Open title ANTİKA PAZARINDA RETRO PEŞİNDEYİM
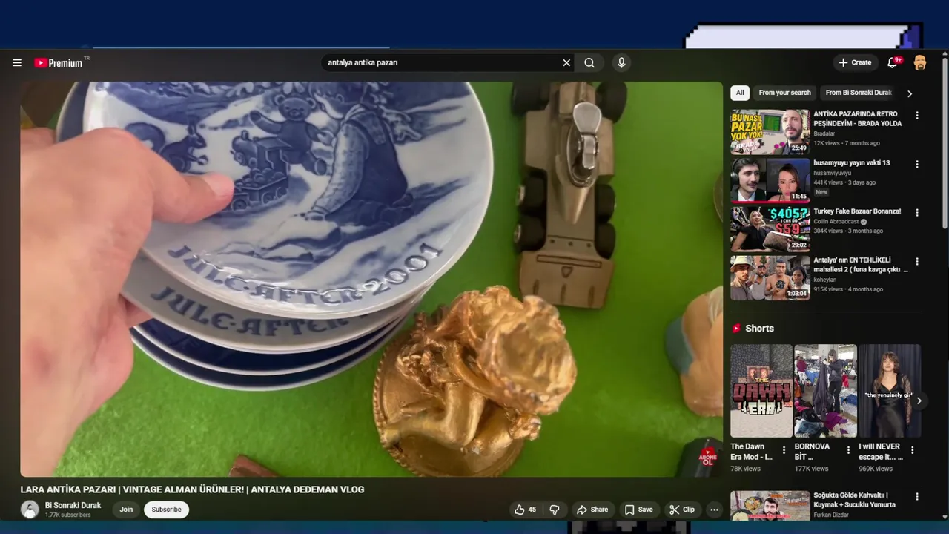949x534 pixels. [858, 119]
